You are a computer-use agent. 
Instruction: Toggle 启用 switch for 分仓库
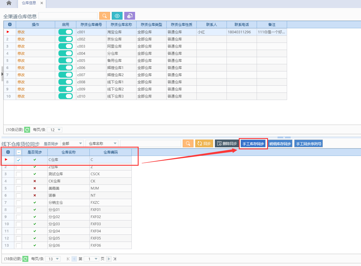coord(66,53)
